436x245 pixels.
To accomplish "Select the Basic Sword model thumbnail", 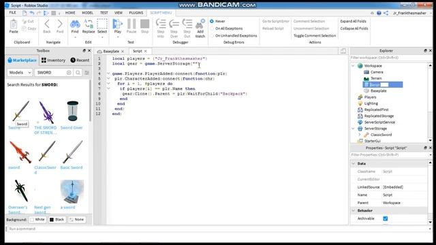I will (72, 152).
